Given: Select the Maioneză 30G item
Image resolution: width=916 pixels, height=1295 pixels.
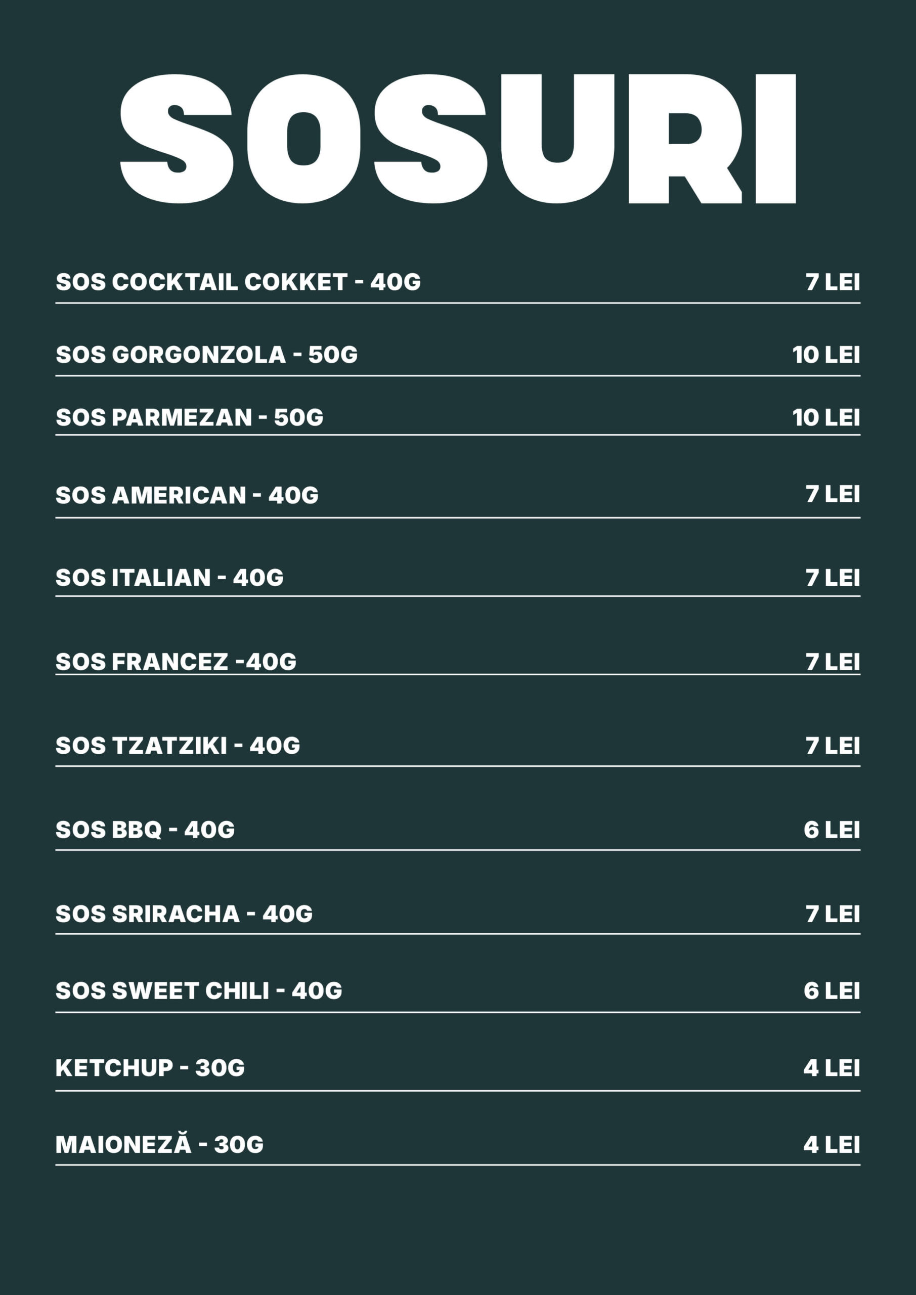Looking at the screenshot, I should tap(160, 1144).
